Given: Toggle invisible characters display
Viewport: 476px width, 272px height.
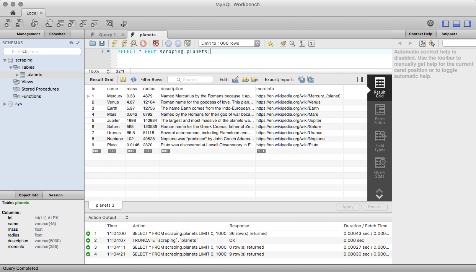Looking at the screenshot, I should tap(302, 44).
